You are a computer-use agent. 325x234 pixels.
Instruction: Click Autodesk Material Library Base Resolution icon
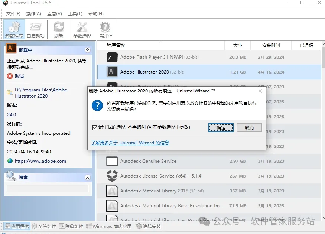pyautogui.click(x=112, y=206)
